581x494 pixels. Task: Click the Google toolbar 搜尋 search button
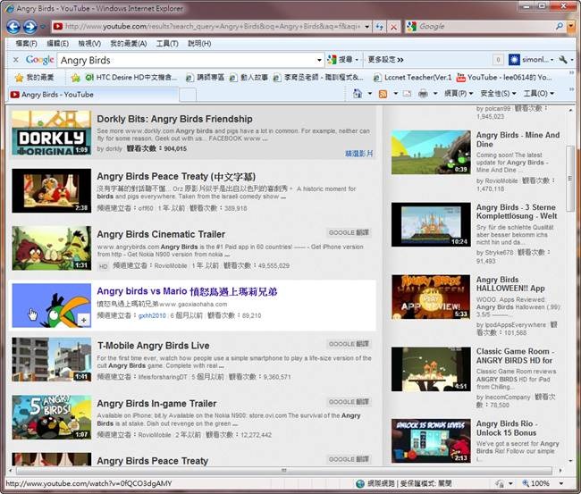click(x=343, y=60)
